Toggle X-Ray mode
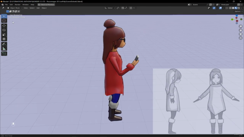This screenshot has height=137, width=244. point(227,8)
